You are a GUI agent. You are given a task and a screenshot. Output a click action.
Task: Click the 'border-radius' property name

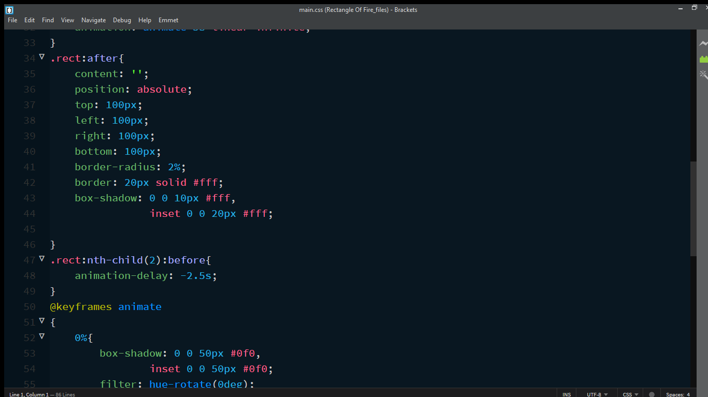click(x=115, y=167)
